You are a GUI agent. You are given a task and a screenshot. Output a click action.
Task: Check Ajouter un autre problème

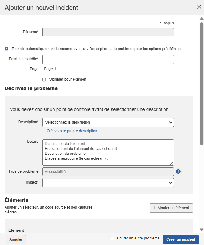click(x=113, y=238)
